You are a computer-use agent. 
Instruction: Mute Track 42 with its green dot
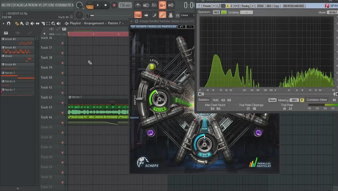tap(62, 103)
